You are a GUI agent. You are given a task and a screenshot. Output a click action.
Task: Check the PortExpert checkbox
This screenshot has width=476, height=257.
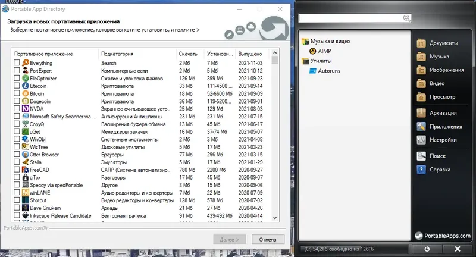pos(17,70)
